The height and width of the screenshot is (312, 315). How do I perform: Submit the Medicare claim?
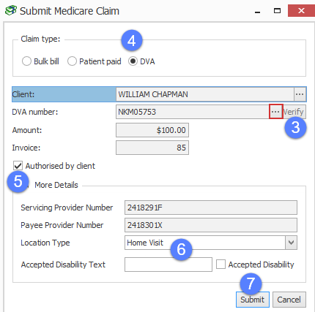pos(253,300)
